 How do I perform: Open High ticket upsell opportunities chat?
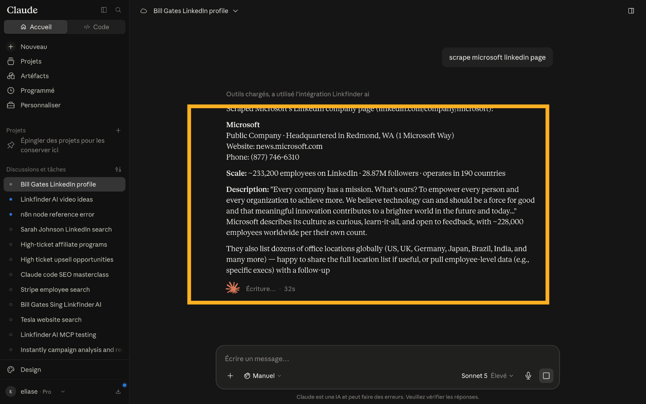coord(64,259)
